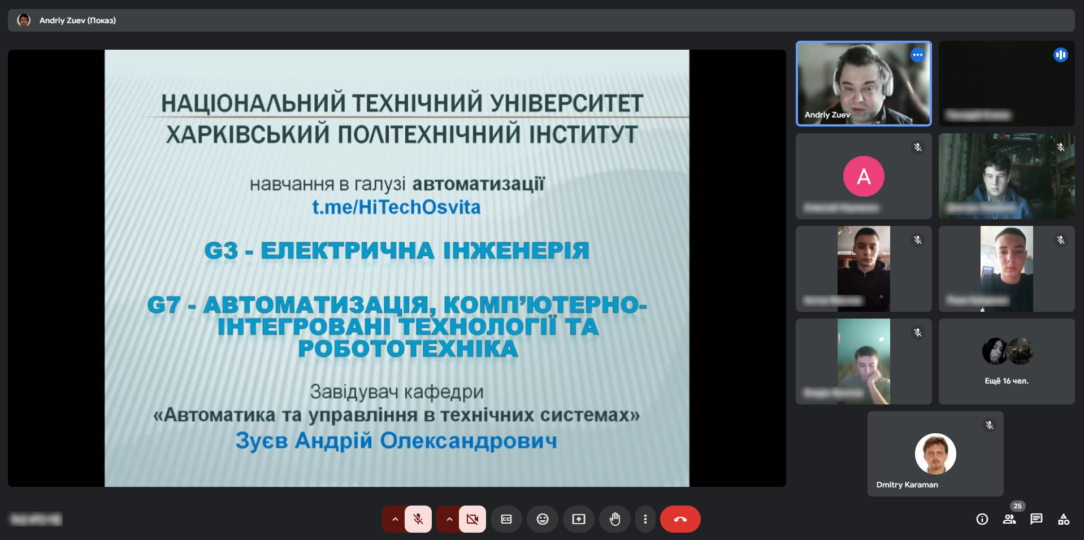Open the meeting details info icon
The image size is (1084, 540).
982,519
